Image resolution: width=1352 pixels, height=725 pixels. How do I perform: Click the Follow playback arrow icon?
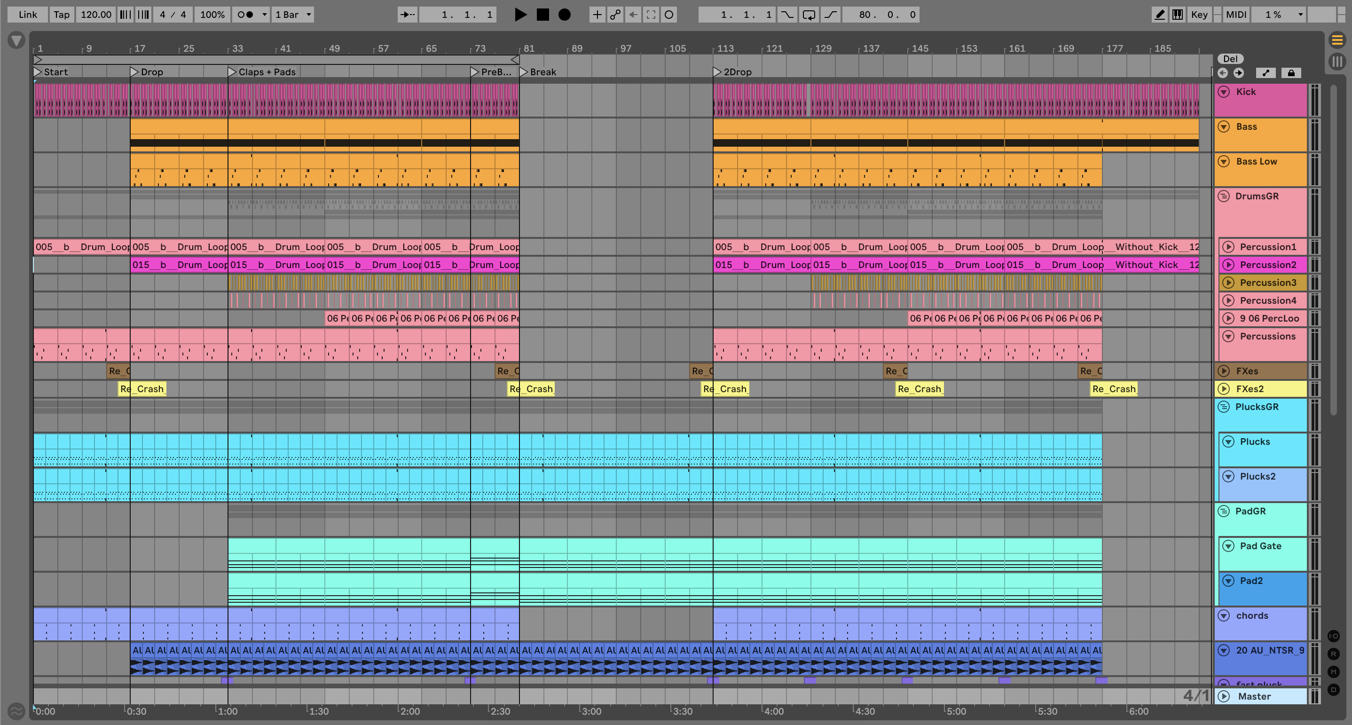click(407, 15)
